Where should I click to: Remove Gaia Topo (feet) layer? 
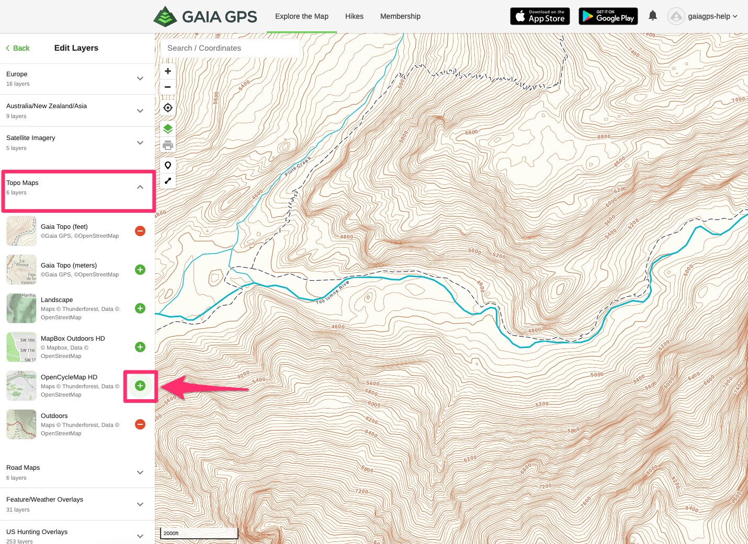pyautogui.click(x=140, y=231)
